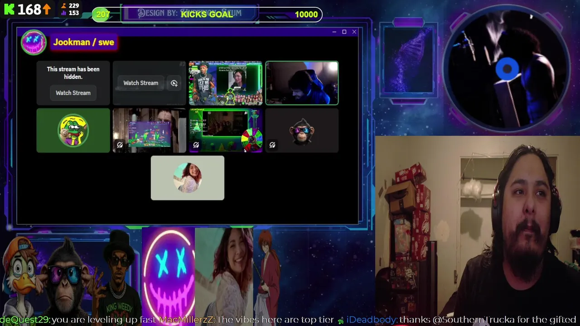Click iDeadbody username in the chat ticker

coord(372,320)
